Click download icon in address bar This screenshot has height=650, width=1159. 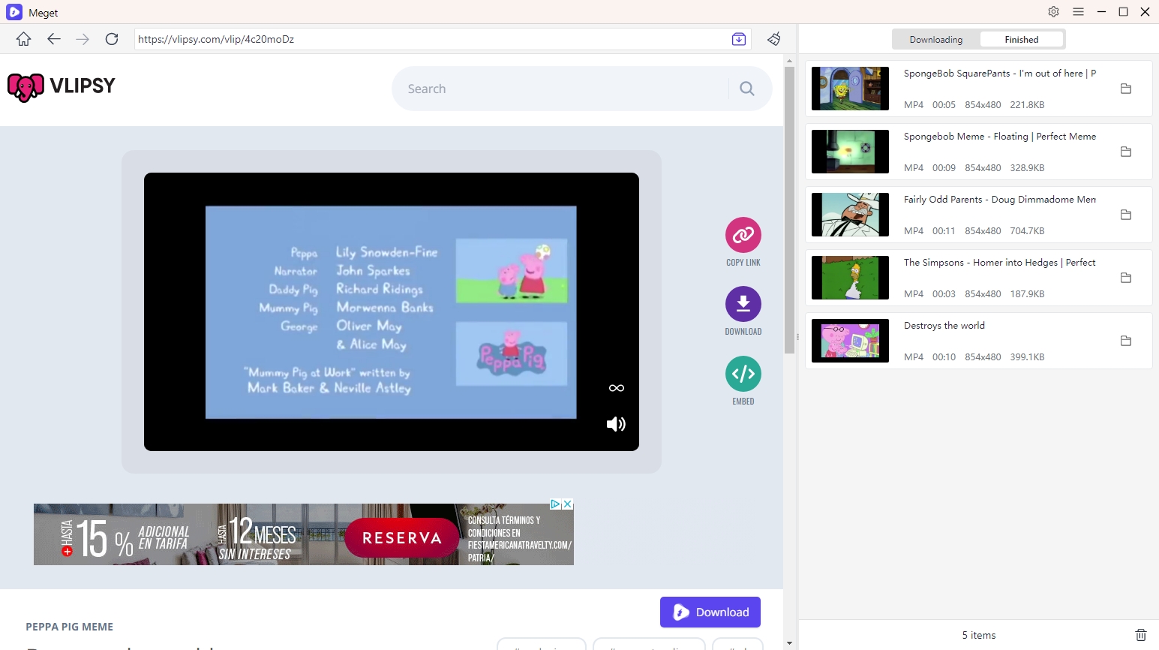coord(739,39)
